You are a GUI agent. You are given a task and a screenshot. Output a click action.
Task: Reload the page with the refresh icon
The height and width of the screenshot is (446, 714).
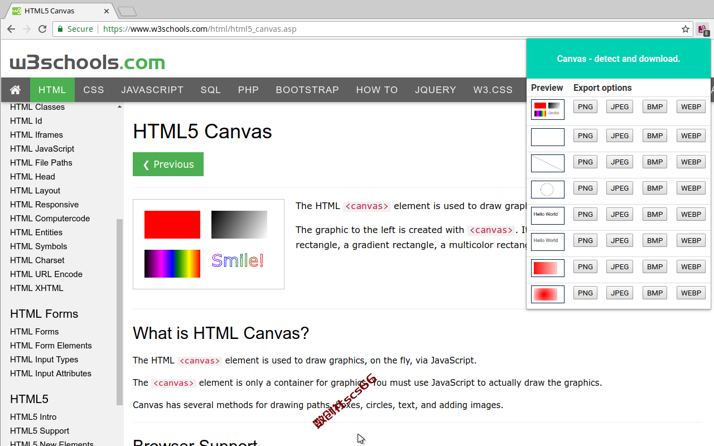pyautogui.click(x=42, y=29)
